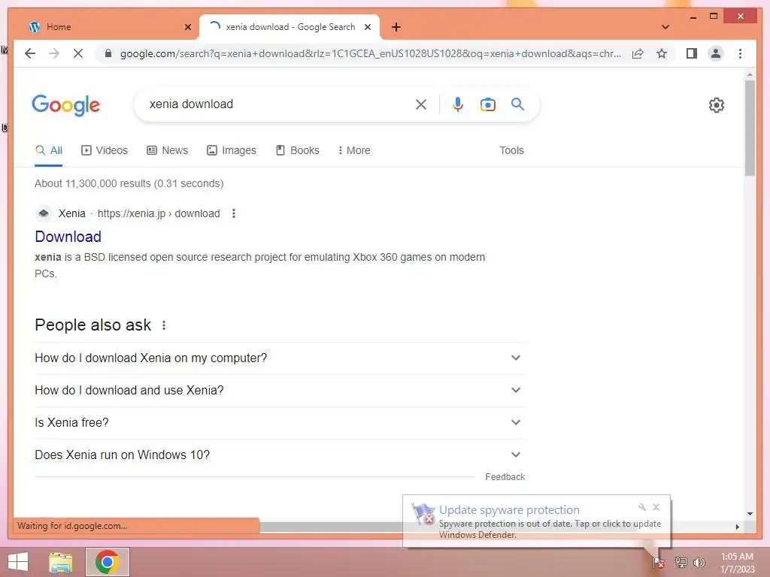Image resolution: width=770 pixels, height=577 pixels.
Task: Click Chrome taskbar icon
Action: pyautogui.click(x=107, y=562)
